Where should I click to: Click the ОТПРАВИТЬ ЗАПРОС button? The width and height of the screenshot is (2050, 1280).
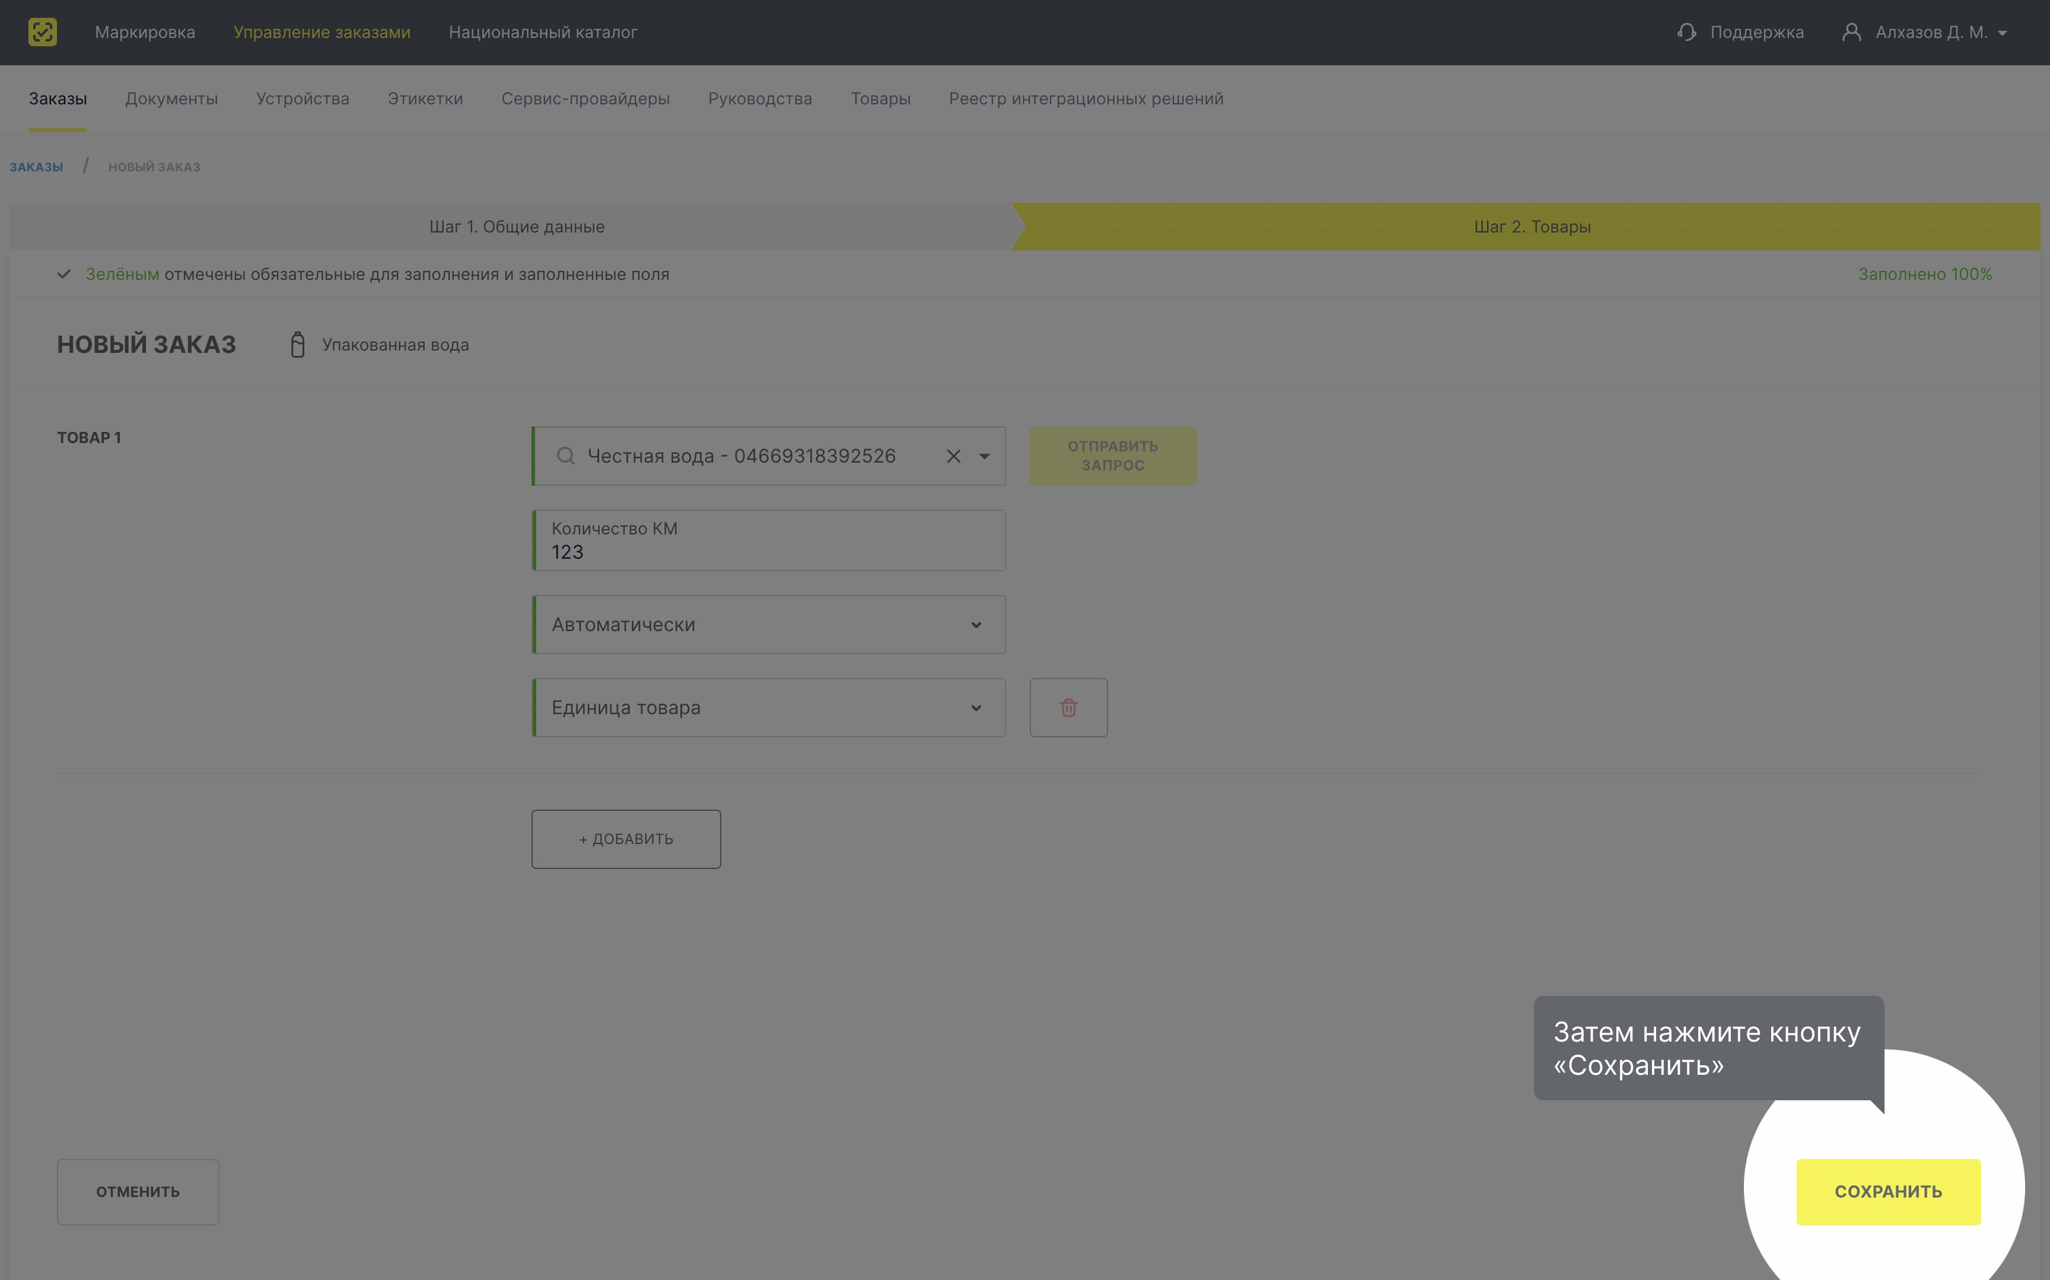point(1113,456)
